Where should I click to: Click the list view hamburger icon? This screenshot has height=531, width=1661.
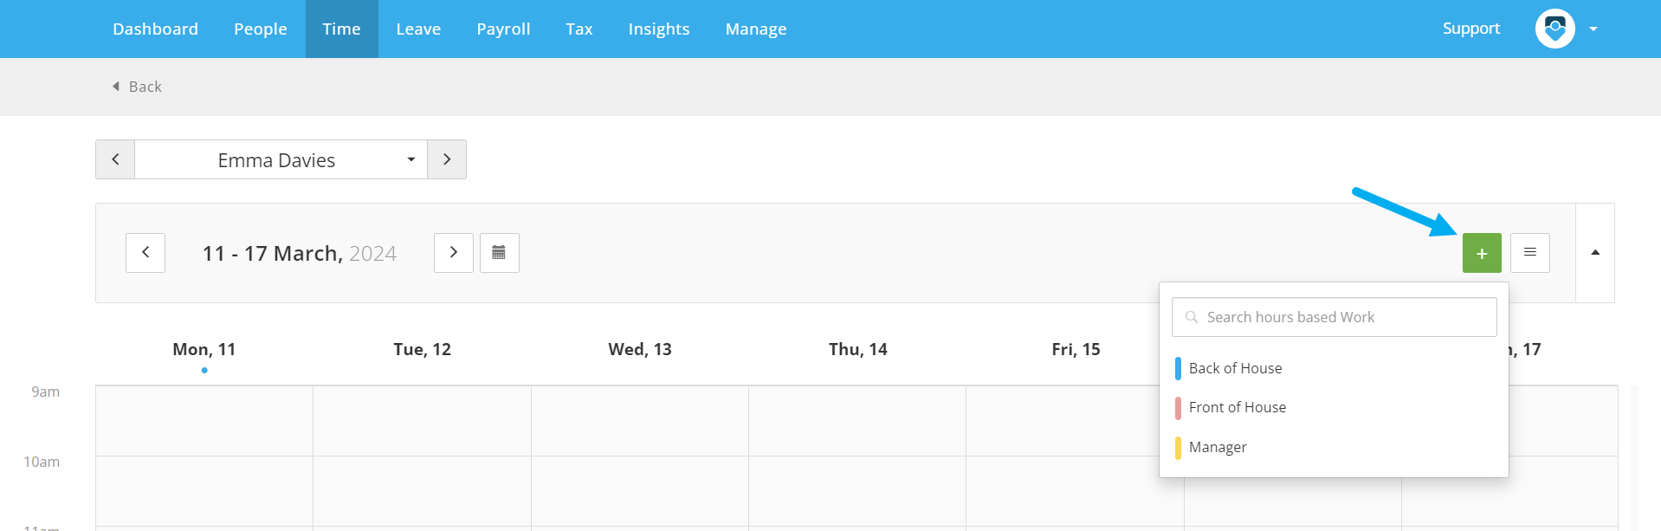coord(1530,253)
